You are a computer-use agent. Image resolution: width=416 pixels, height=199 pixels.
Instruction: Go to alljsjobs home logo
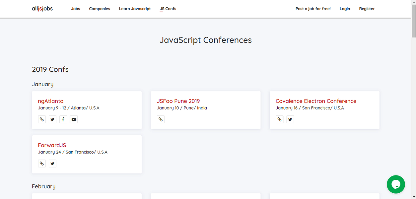tap(42, 9)
